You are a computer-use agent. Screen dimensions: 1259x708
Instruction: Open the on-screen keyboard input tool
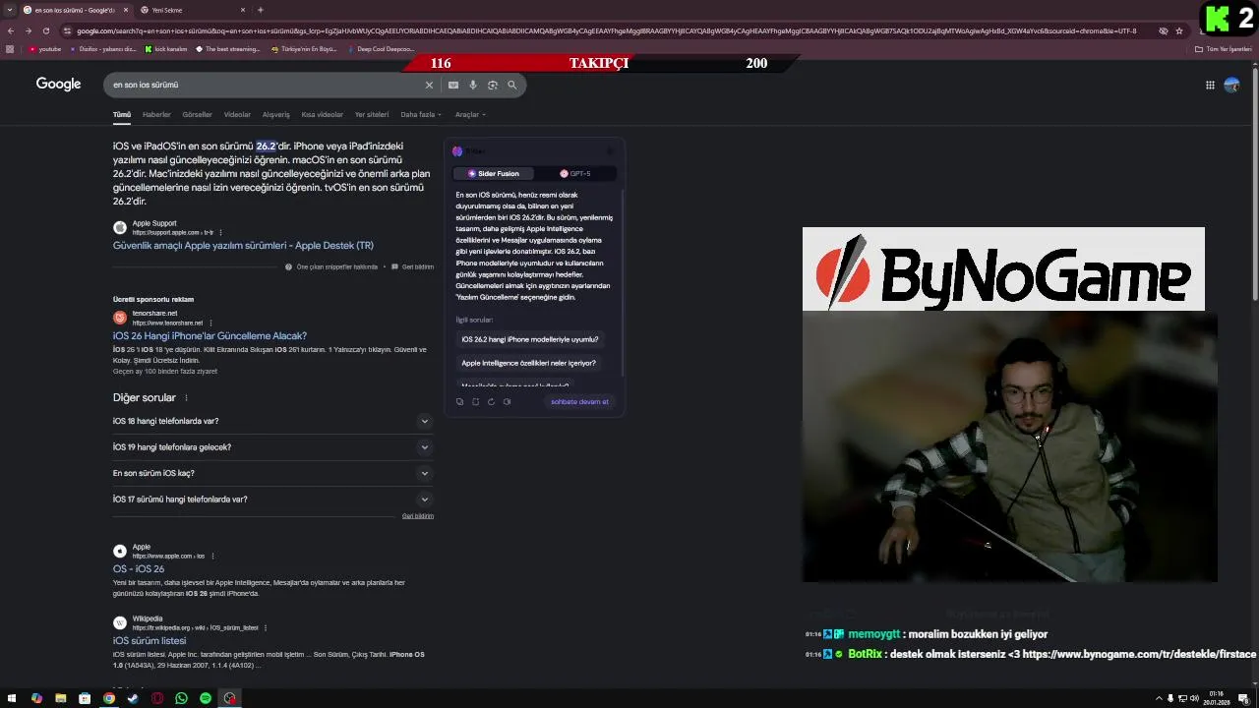pyautogui.click(x=453, y=85)
